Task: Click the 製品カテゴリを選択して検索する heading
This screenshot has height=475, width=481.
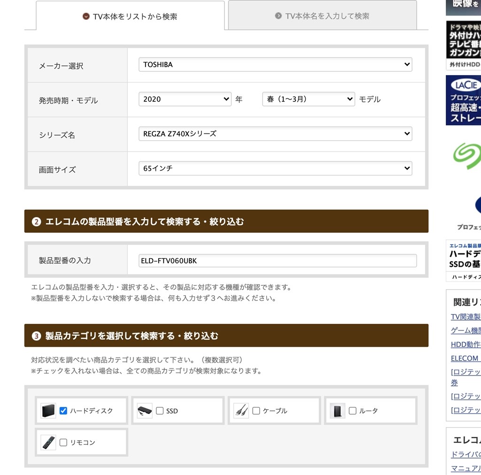Action: click(x=132, y=336)
